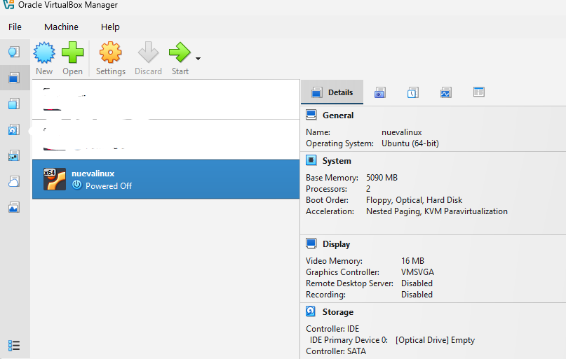Click the nuevalinux name value in General

(402, 132)
